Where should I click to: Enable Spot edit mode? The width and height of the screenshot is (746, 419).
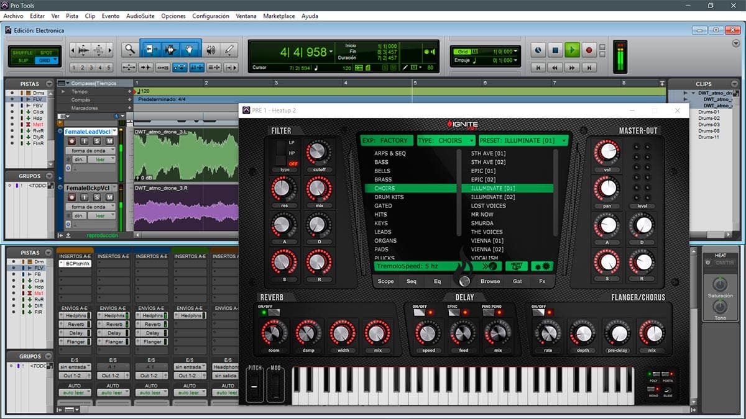tap(46, 53)
